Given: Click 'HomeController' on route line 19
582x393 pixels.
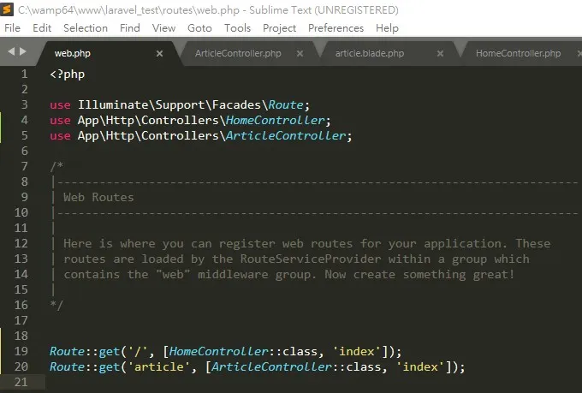Looking at the screenshot, I should [218, 351].
